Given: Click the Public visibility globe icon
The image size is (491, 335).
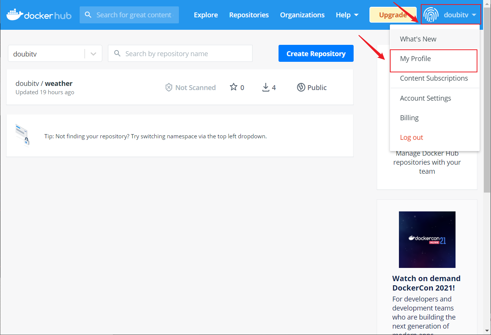Looking at the screenshot, I should (x=301, y=87).
